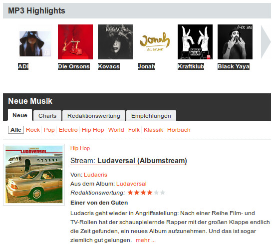Open the Ludaversal album cover image

[34, 175]
